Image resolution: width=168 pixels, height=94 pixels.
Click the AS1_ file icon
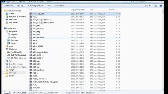(x=31, y=17)
